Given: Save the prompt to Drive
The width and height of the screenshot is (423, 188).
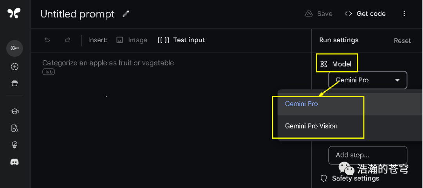Looking at the screenshot, I should click(x=319, y=14).
